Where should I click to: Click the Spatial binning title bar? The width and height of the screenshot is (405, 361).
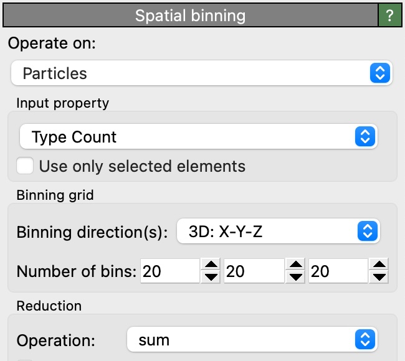190,16
